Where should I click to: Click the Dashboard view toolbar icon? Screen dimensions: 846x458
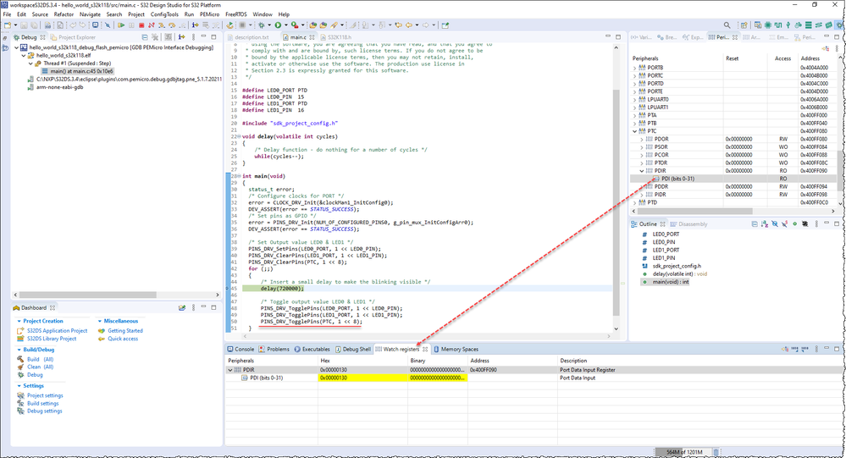182,308
